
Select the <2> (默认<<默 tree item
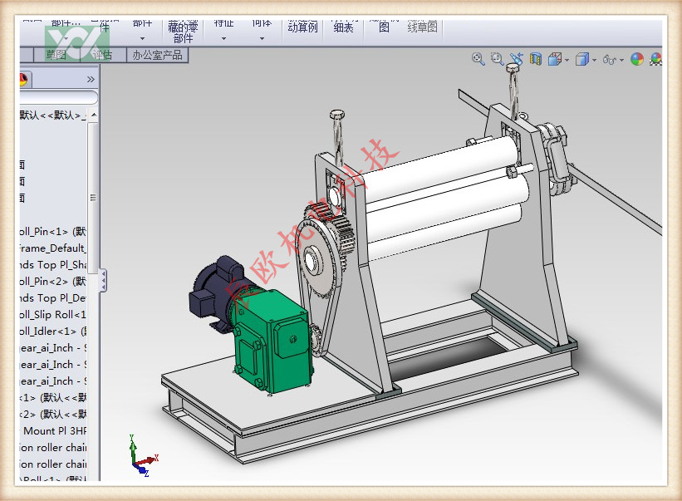click(x=52, y=414)
